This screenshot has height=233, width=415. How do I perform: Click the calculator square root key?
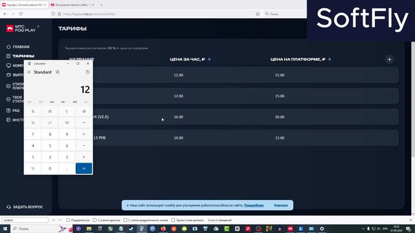tap(67, 123)
